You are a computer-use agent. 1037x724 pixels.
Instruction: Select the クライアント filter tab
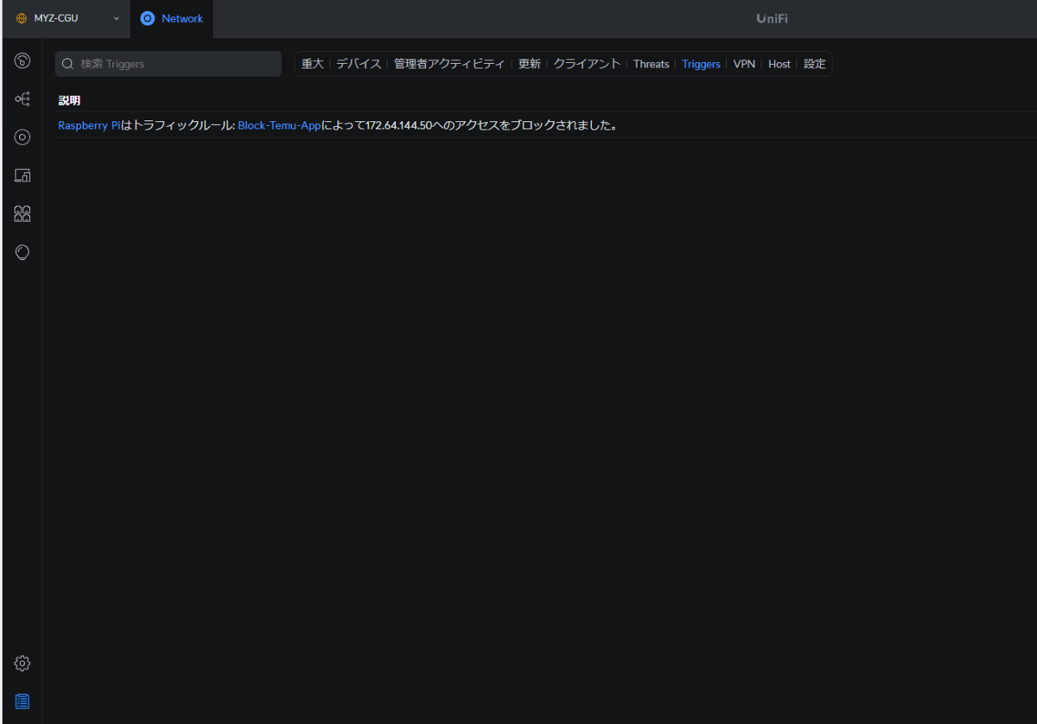point(588,64)
